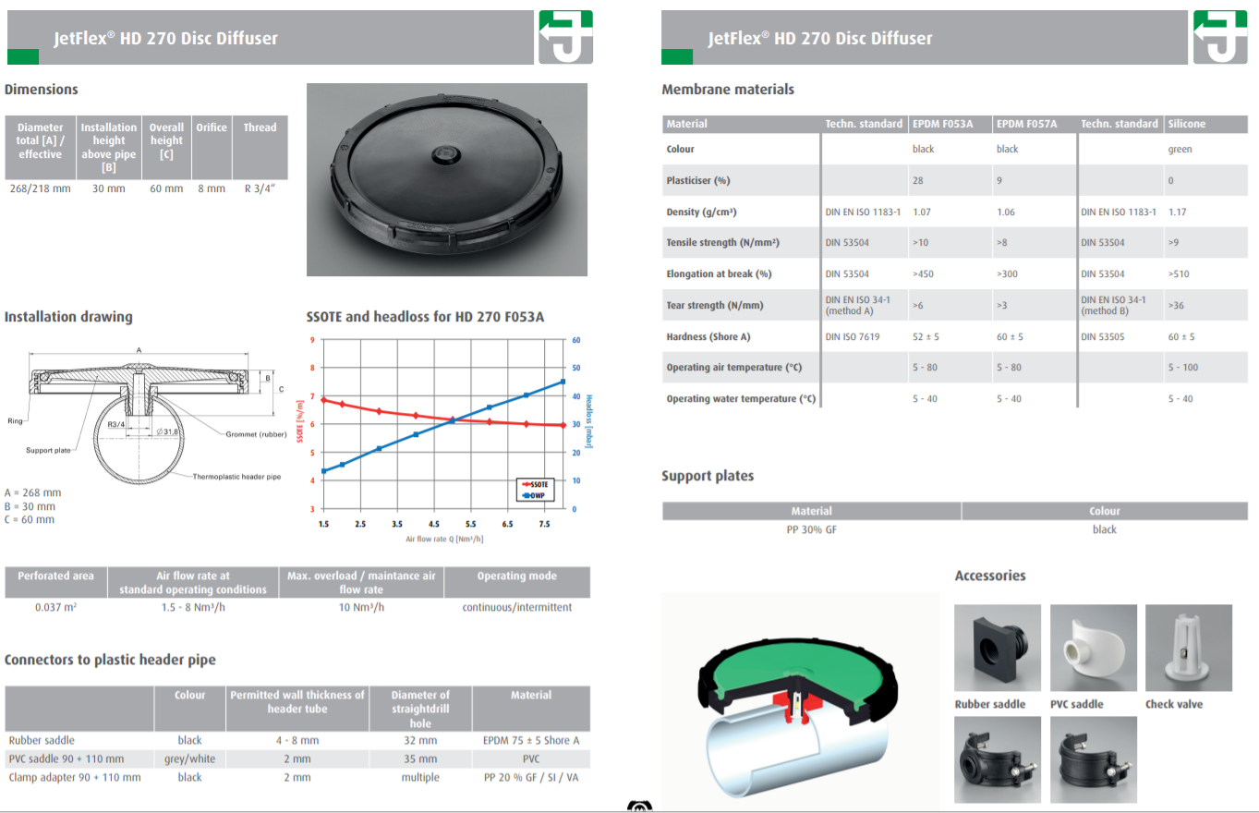Click the black disc diffuser product photo

pos(446,179)
